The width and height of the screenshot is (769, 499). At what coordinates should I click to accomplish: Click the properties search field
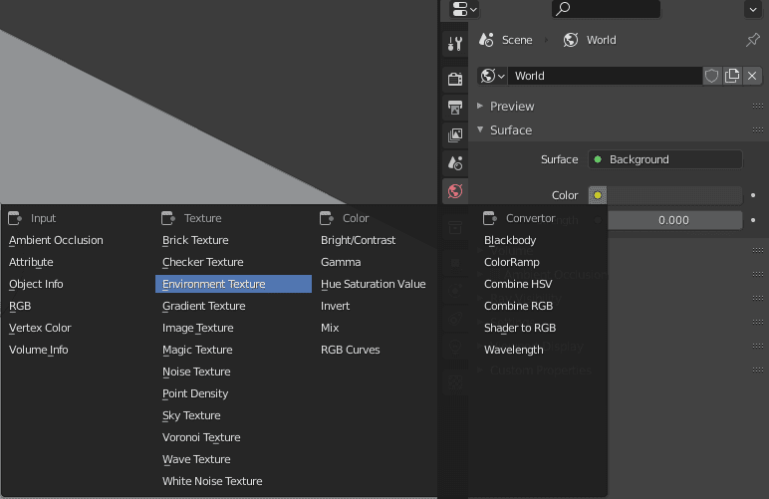pos(606,9)
